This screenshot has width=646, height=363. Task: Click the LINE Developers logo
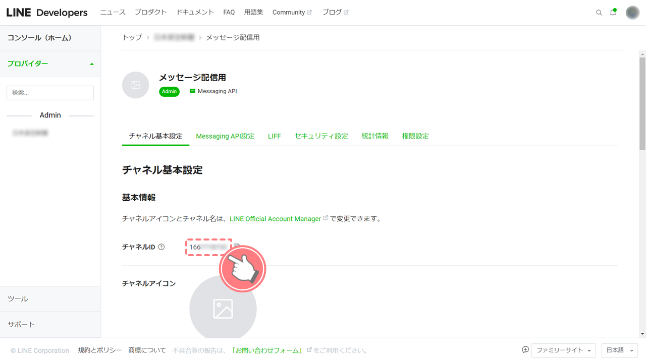click(47, 13)
